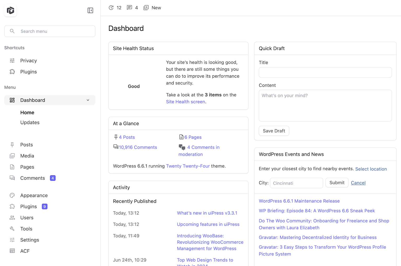The height and width of the screenshot is (266, 401).
Task: Click the Pages document icon in sidebar
Action: [x=12, y=167]
